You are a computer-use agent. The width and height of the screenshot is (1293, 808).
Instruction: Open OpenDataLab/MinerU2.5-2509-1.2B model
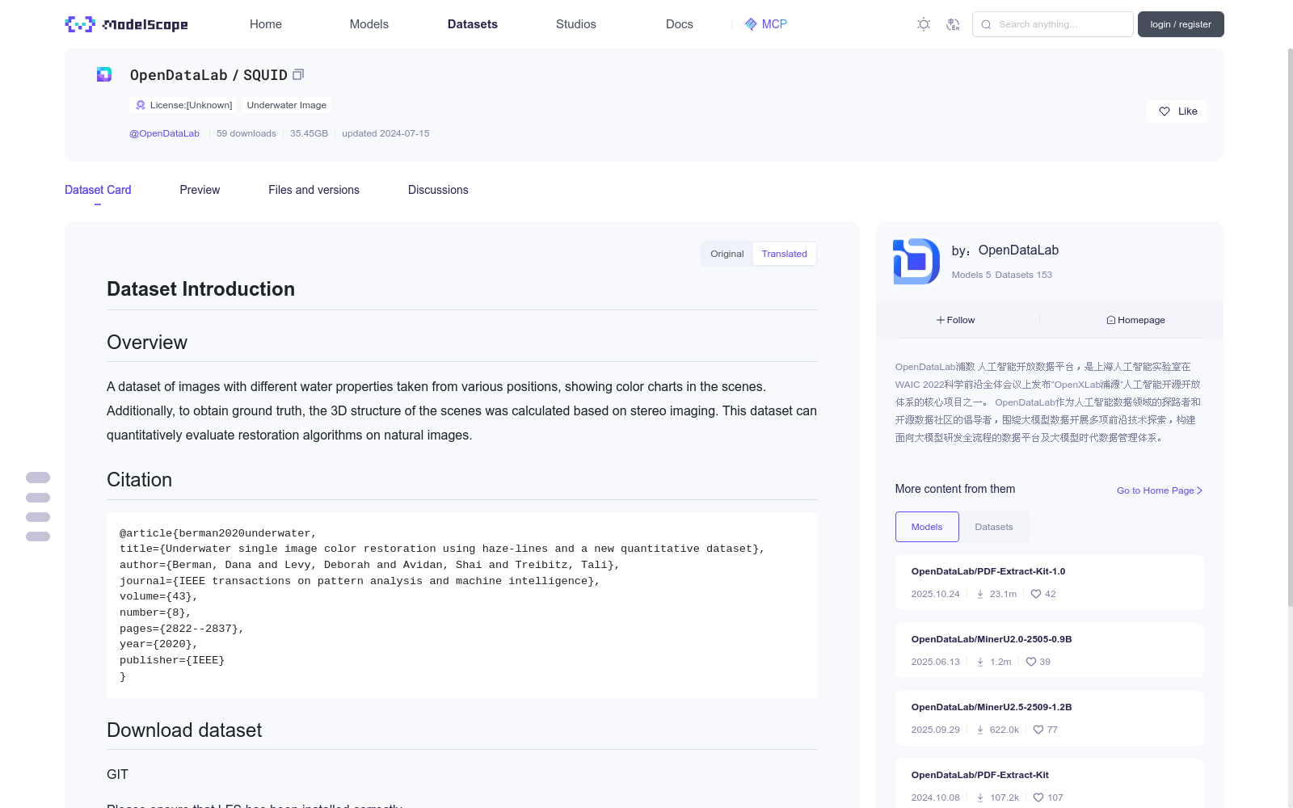coord(992,707)
